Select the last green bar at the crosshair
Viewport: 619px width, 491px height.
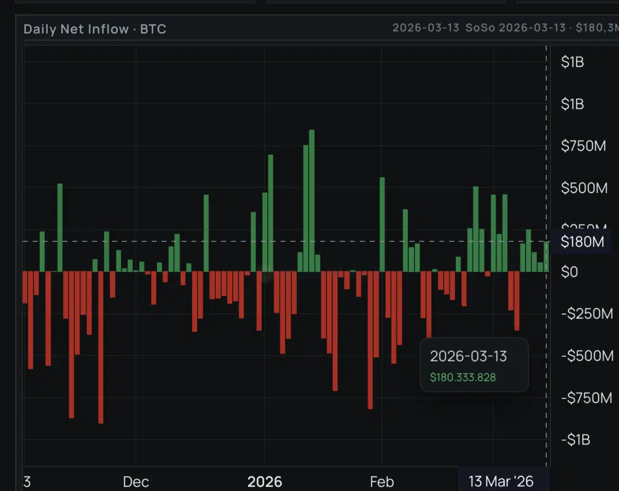(546, 256)
